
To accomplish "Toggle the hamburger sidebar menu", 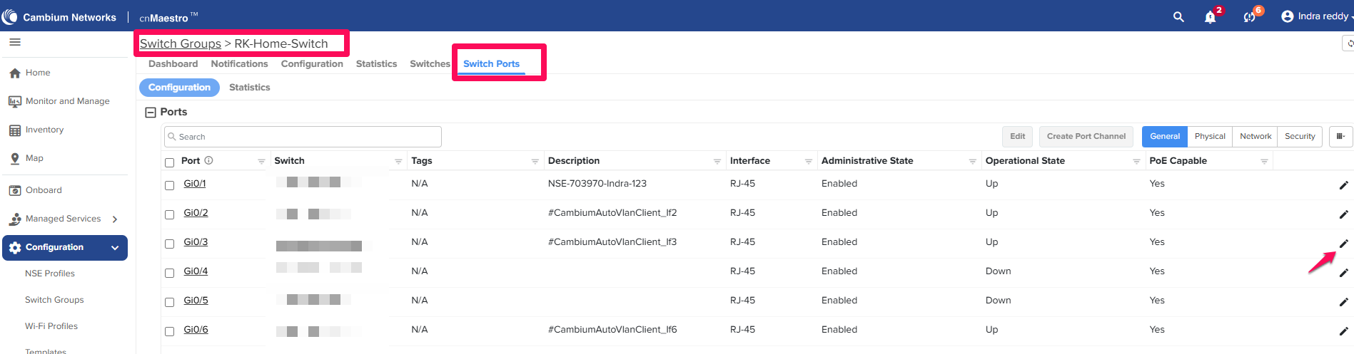I will point(15,43).
